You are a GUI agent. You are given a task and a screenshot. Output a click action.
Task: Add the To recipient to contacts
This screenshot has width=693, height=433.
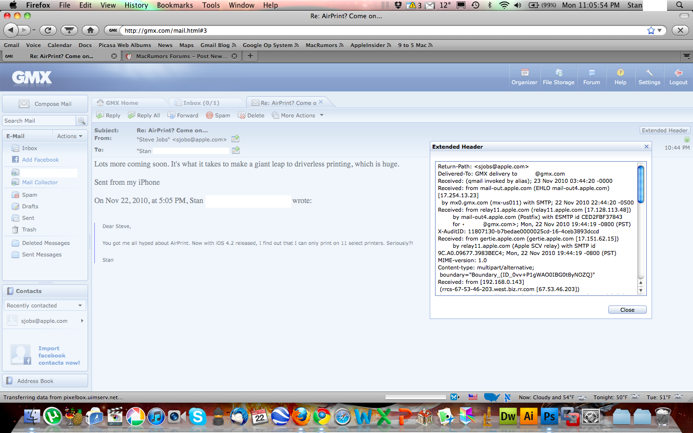(236, 151)
